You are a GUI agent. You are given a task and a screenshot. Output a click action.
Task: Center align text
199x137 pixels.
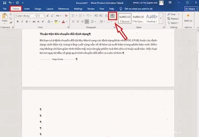click(78, 21)
